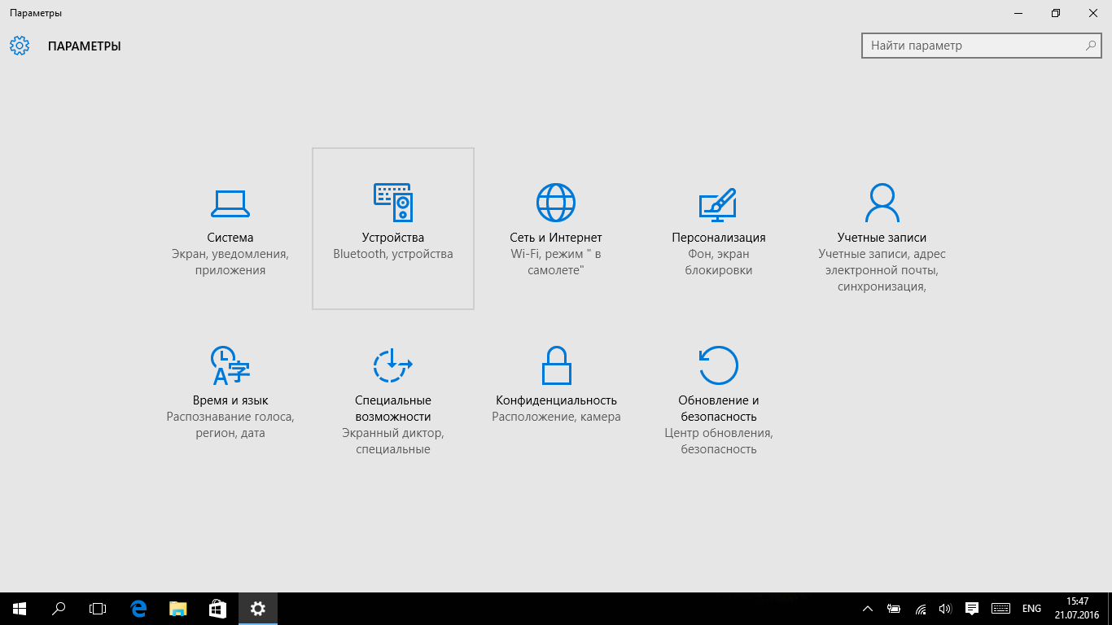The image size is (1112, 625).
Task: Open the Wi-Fi network tray icon
Action: coord(921,609)
